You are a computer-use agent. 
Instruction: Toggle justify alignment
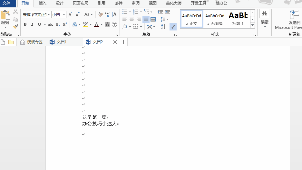(x=146, y=19)
